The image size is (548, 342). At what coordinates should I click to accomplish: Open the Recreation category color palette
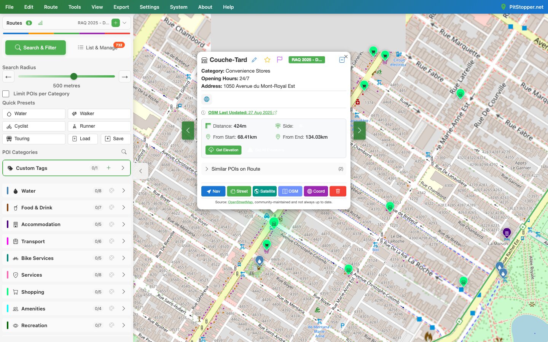(112, 325)
